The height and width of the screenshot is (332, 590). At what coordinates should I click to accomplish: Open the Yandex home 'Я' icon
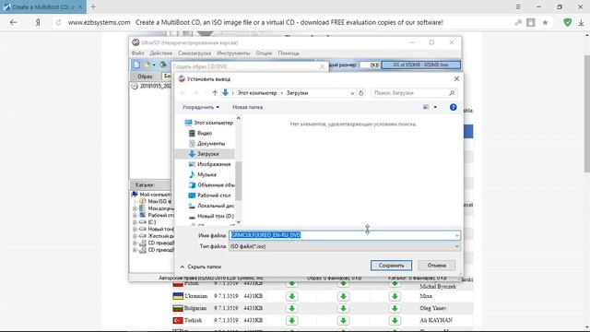pyautogui.click(x=38, y=22)
